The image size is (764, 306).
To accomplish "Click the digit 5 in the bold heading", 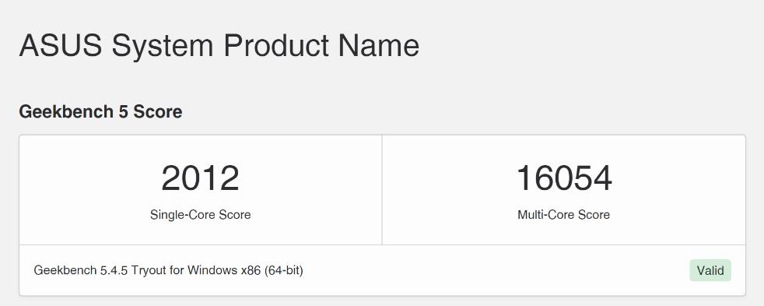I will 124,111.
